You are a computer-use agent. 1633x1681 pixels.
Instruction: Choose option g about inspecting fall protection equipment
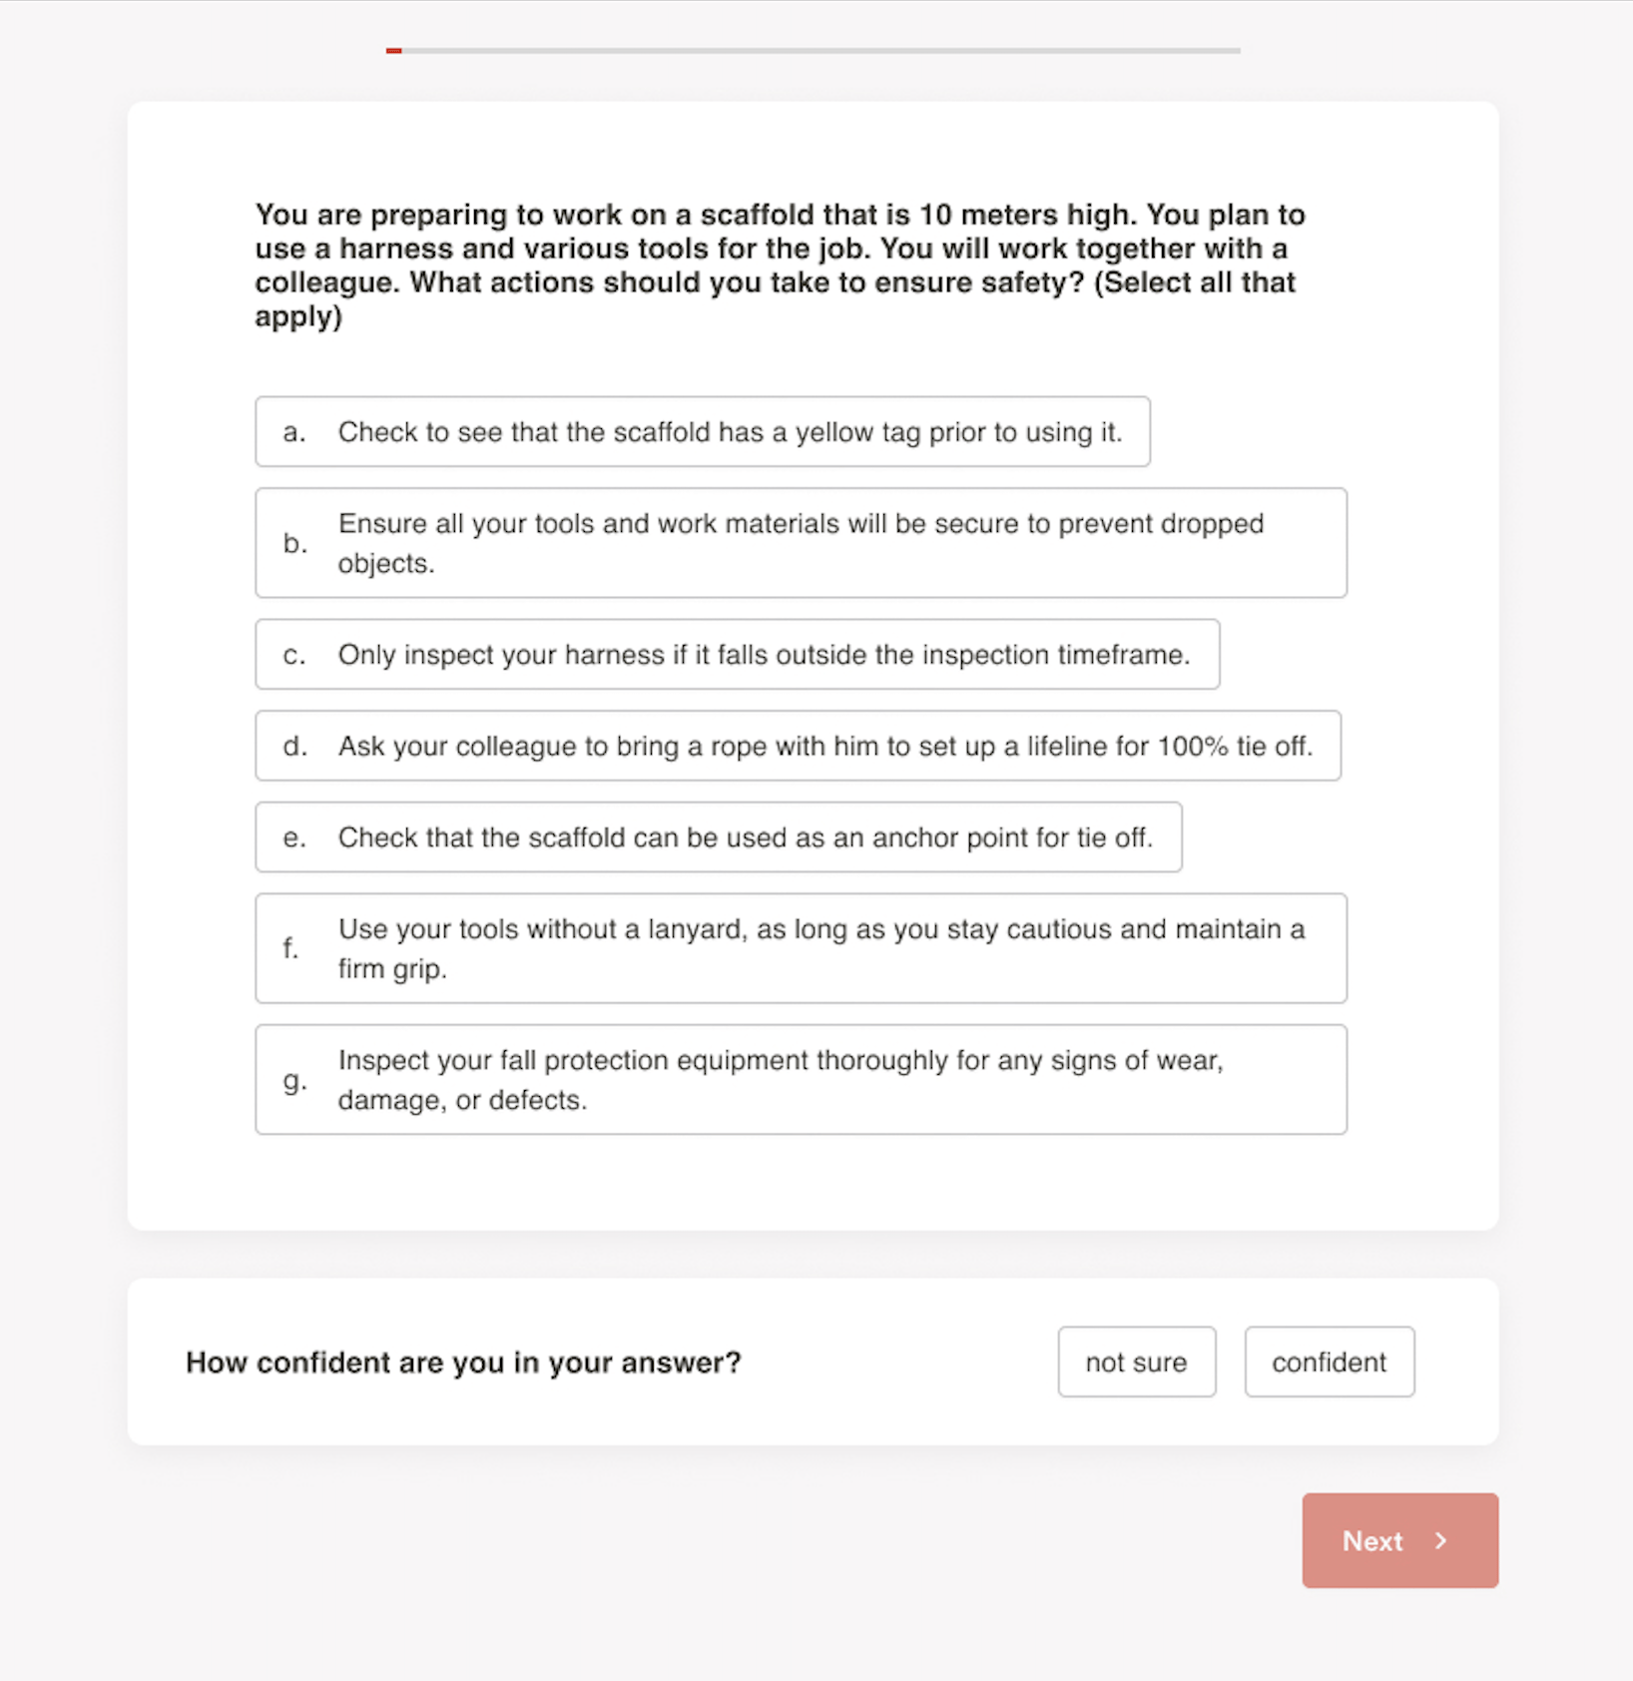(801, 1079)
